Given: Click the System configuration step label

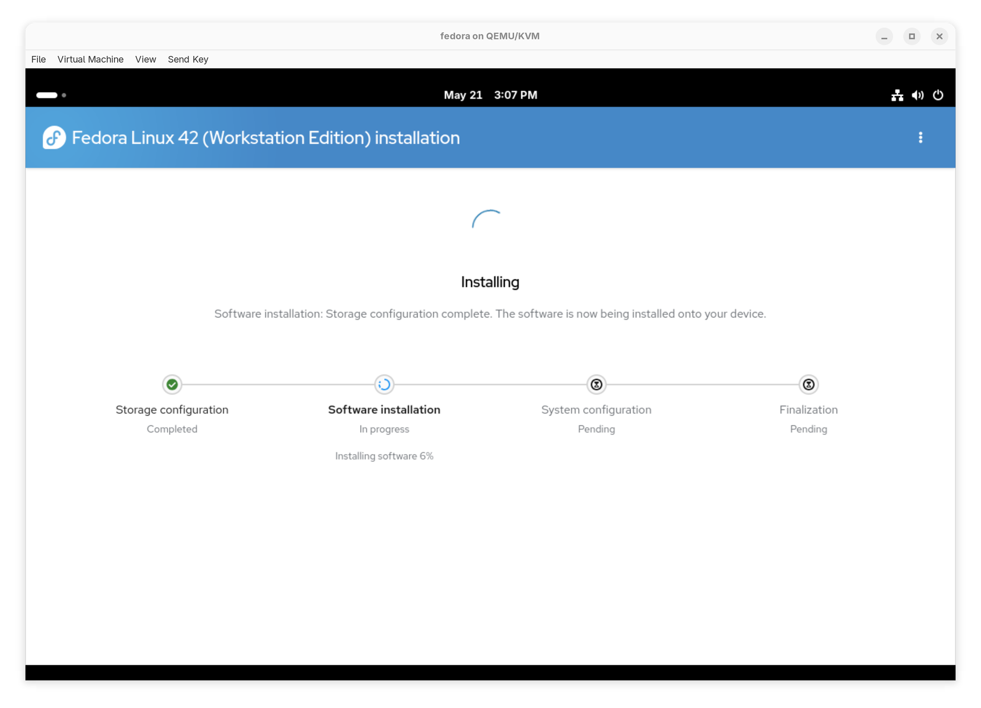Looking at the screenshot, I should click(x=596, y=410).
